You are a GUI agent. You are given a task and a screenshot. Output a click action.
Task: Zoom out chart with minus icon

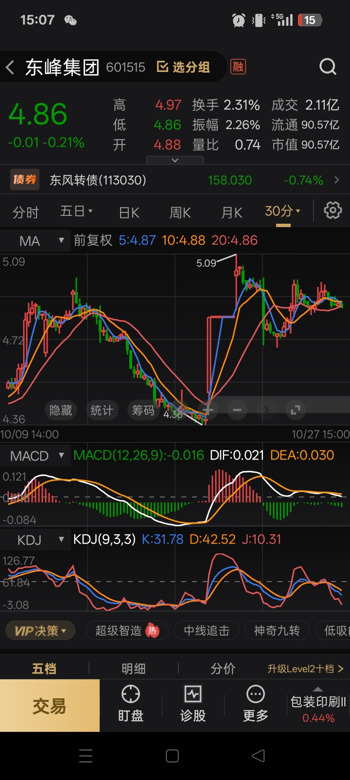pyautogui.click(x=237, y=410)
